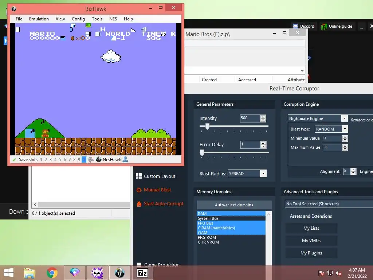373x280 pixels.
Task: Toggle RAM memory domain selection
Action: (231, 214)
